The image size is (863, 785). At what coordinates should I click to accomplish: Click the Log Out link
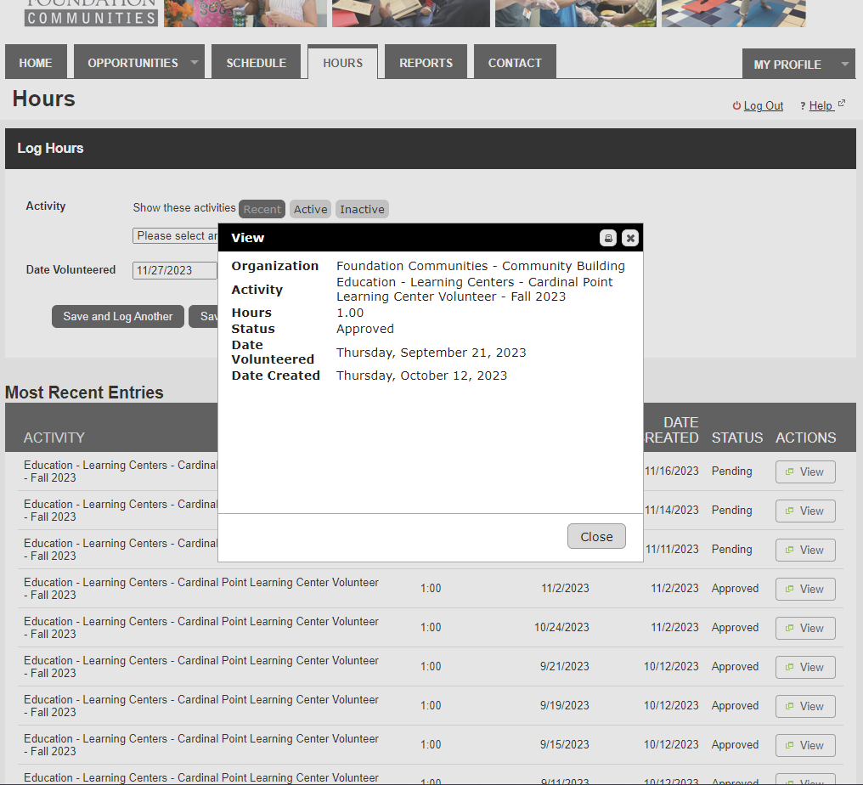click(x=764, y=105)
